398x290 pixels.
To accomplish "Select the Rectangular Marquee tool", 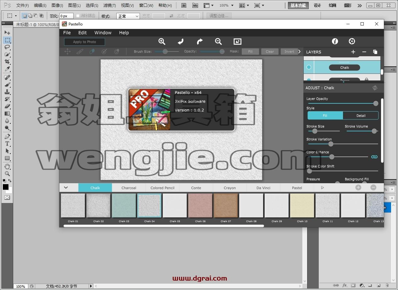I will (7, 40).
